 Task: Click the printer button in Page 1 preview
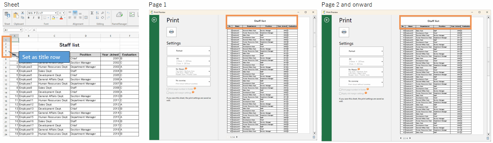coord(172,32)
